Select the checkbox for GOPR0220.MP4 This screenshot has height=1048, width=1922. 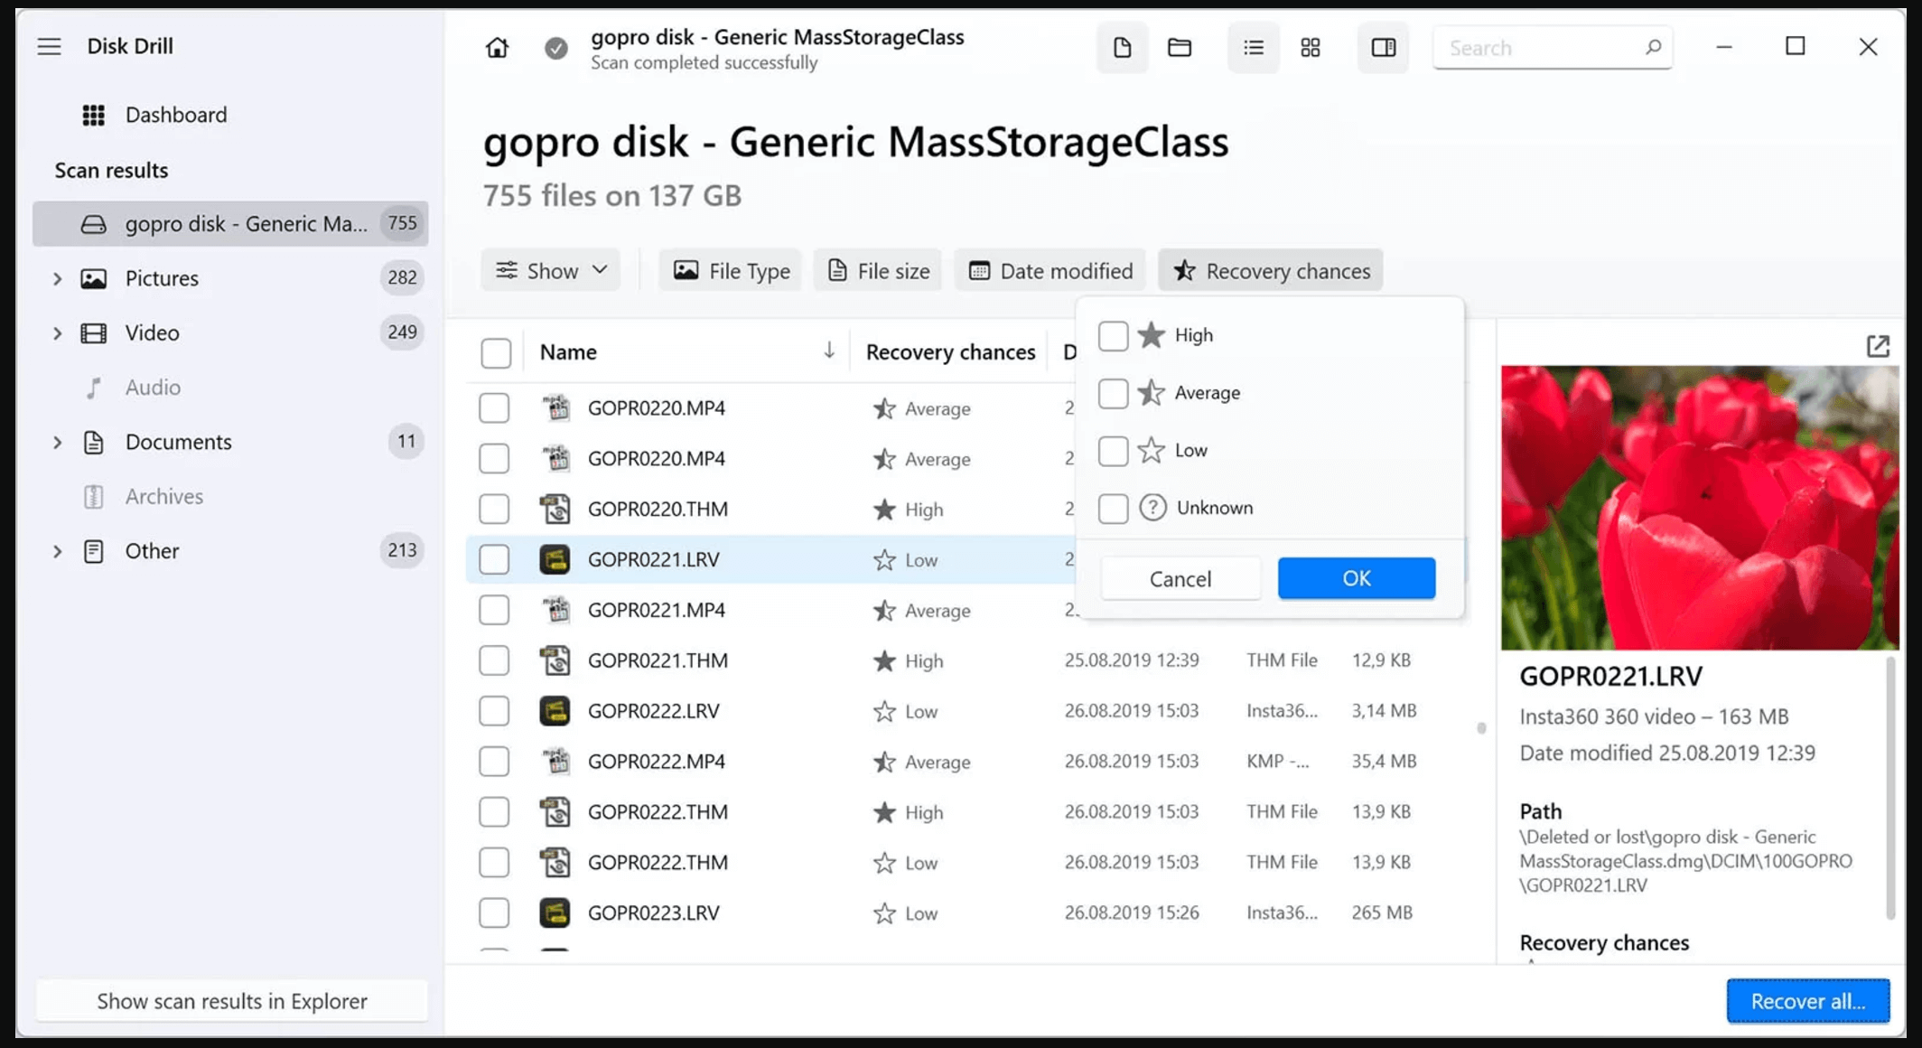(x=495, y=407)
